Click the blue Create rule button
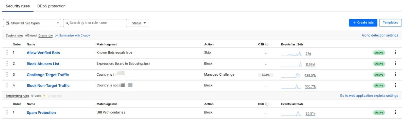This screenshot has width=406, height=119. click(363, 23)
